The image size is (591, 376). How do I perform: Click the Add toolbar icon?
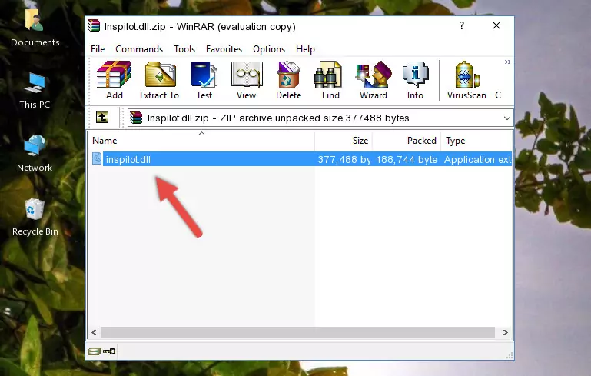click(x=114, y=80)
